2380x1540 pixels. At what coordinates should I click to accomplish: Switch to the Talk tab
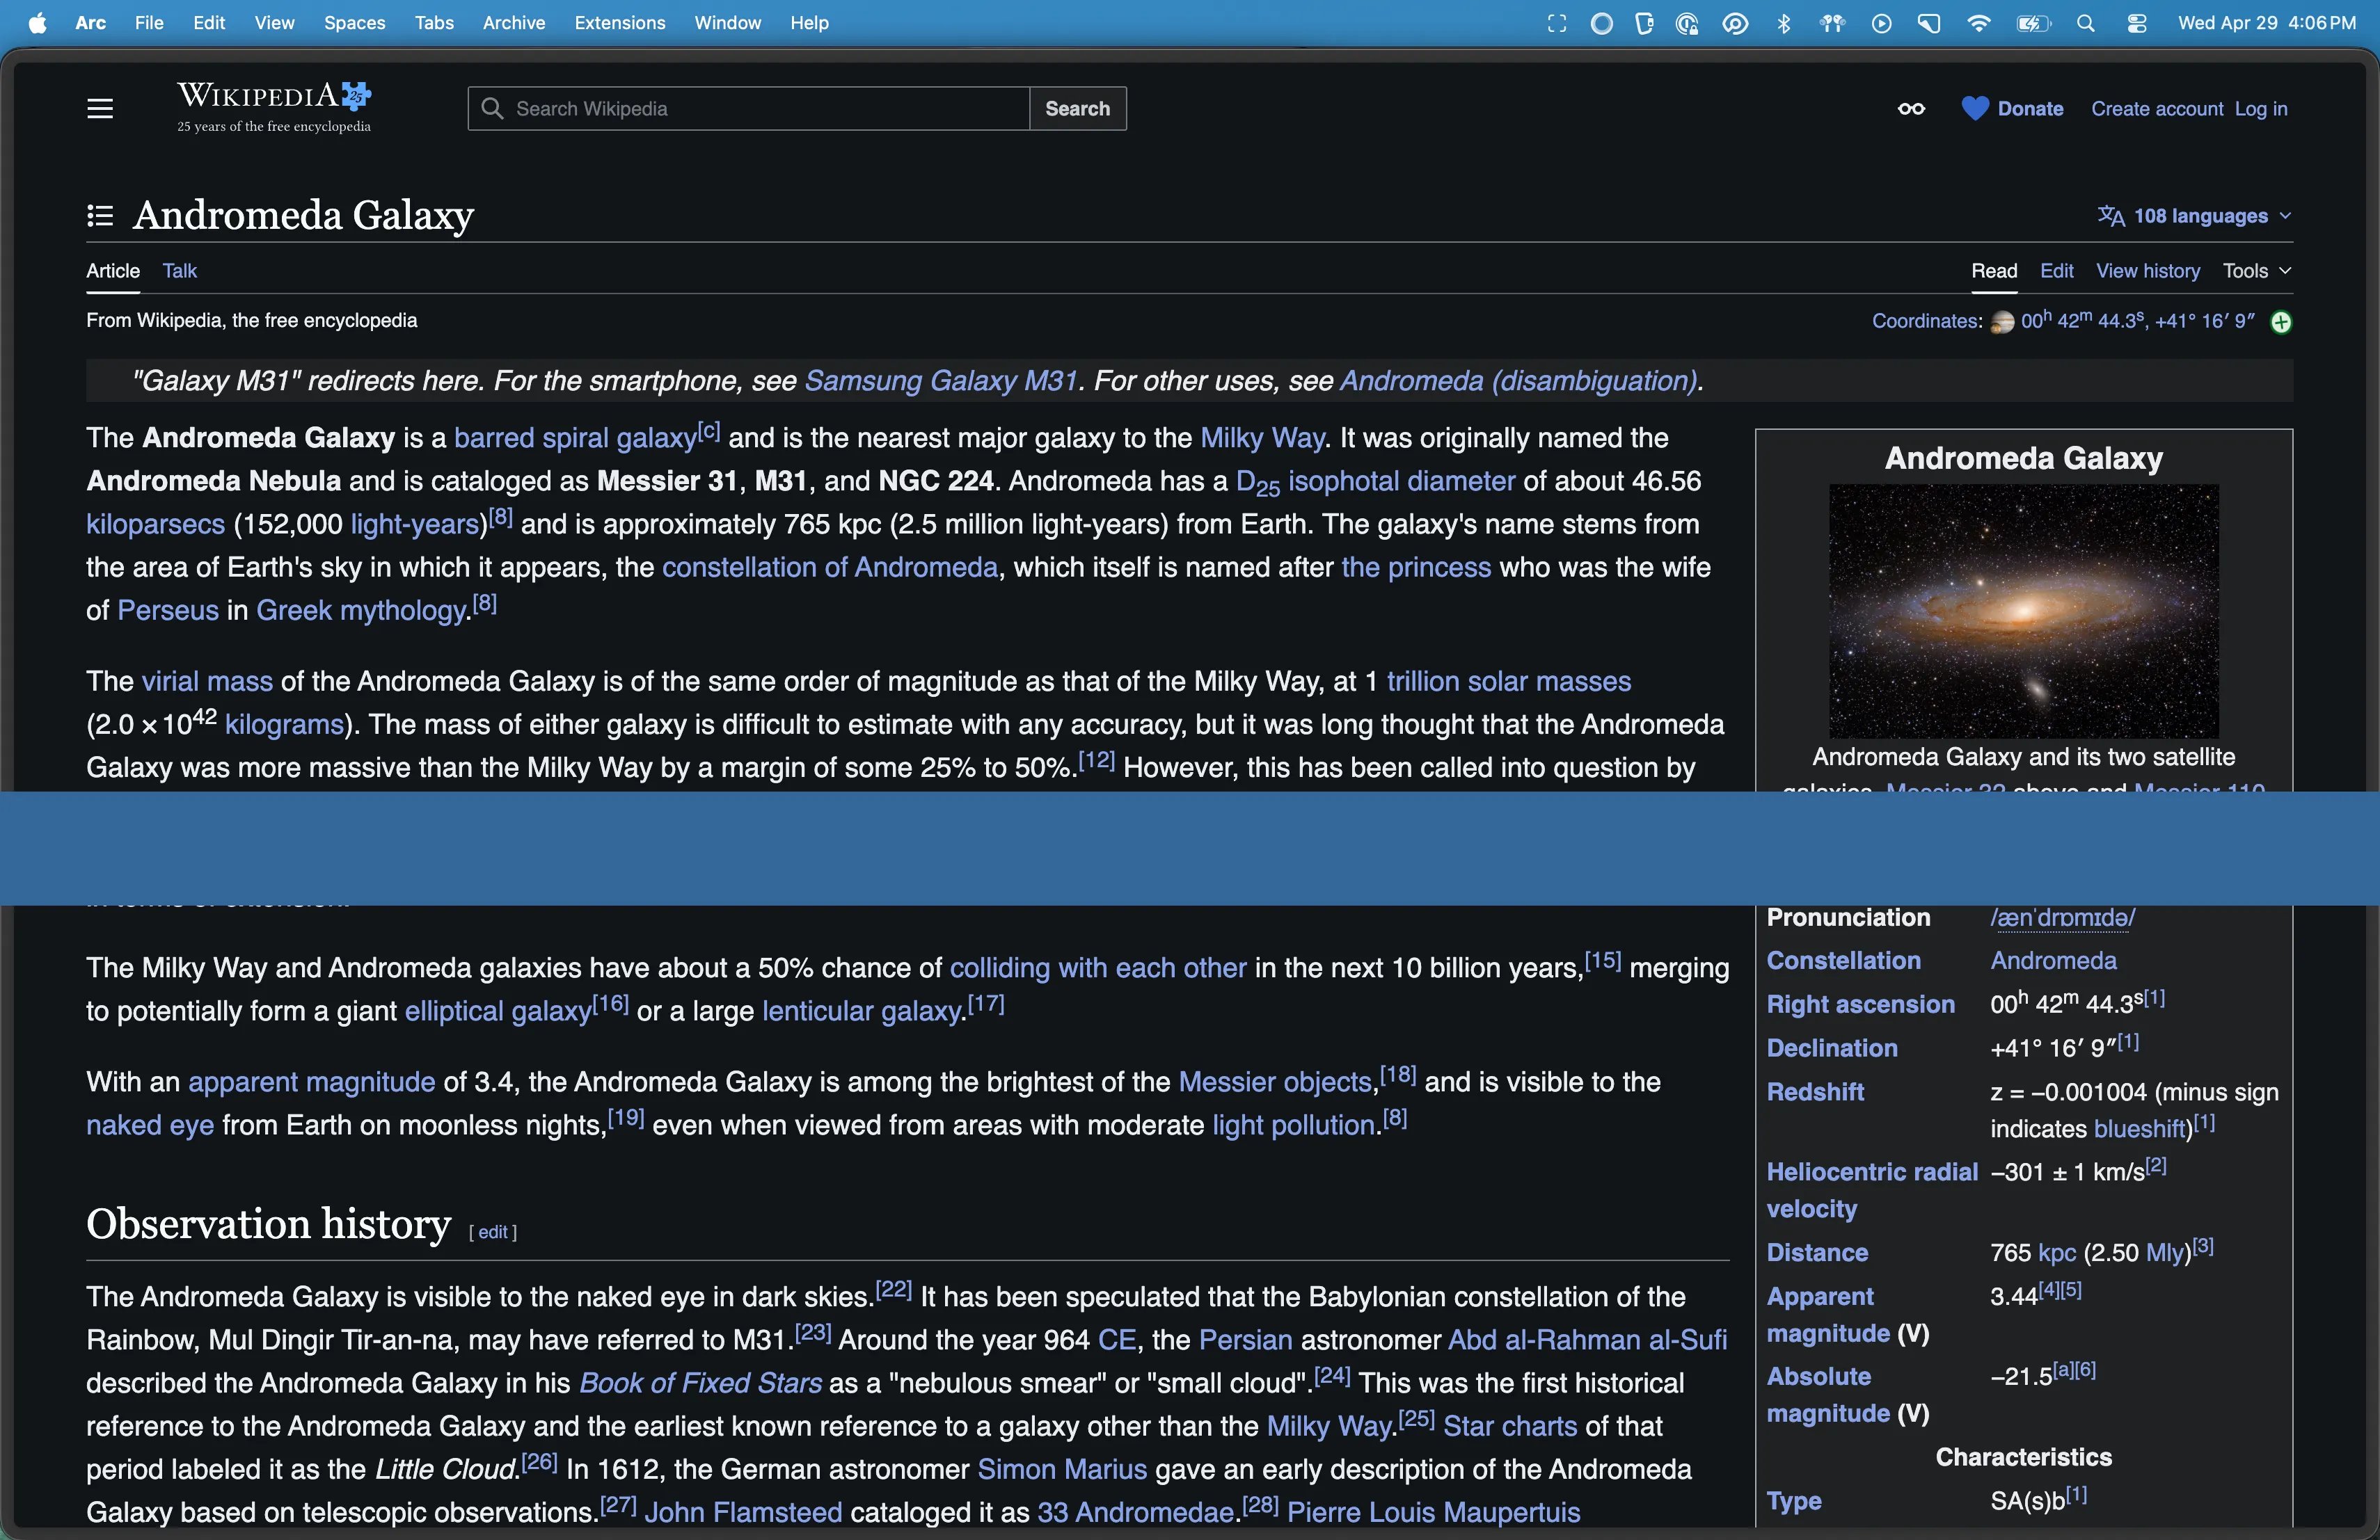point(180,271)
